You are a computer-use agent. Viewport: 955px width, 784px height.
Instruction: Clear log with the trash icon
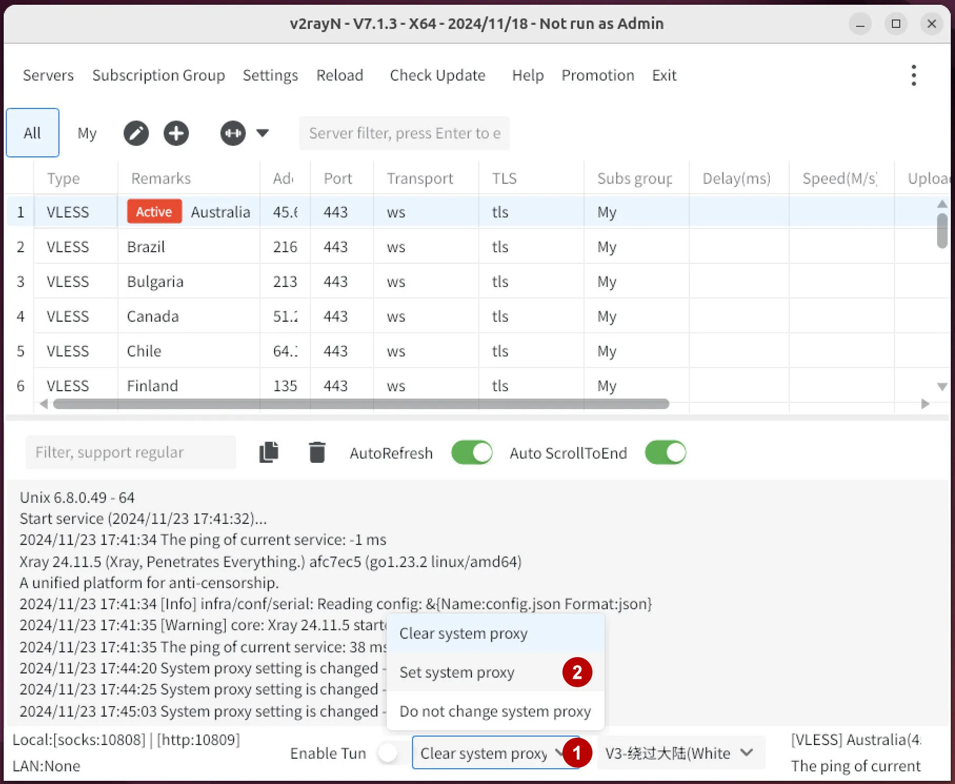point(317,452)
